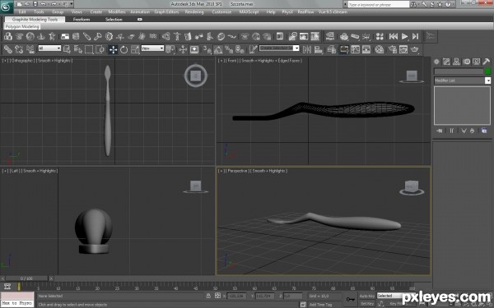Select the Move transform tool
This screenshot has width=494, height=308.
(x=113, y=49)
